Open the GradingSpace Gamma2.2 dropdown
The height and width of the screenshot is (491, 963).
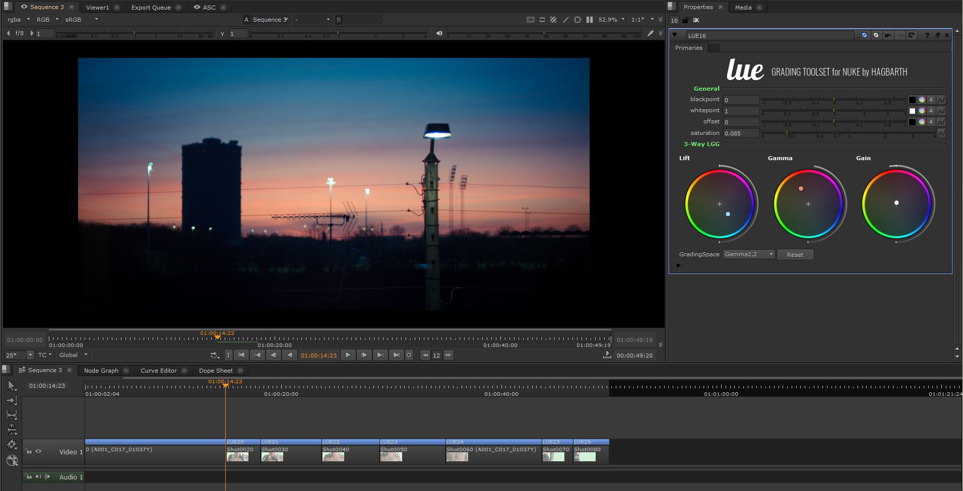(x=748, y=254)
